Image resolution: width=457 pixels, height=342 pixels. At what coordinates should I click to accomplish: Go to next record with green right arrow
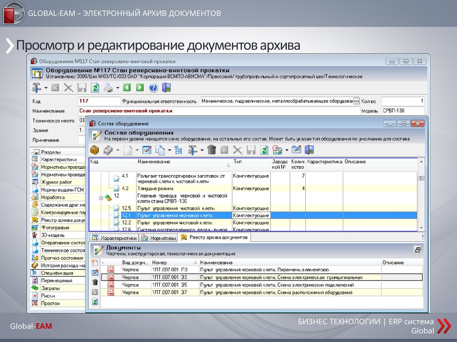click(140, 88)
